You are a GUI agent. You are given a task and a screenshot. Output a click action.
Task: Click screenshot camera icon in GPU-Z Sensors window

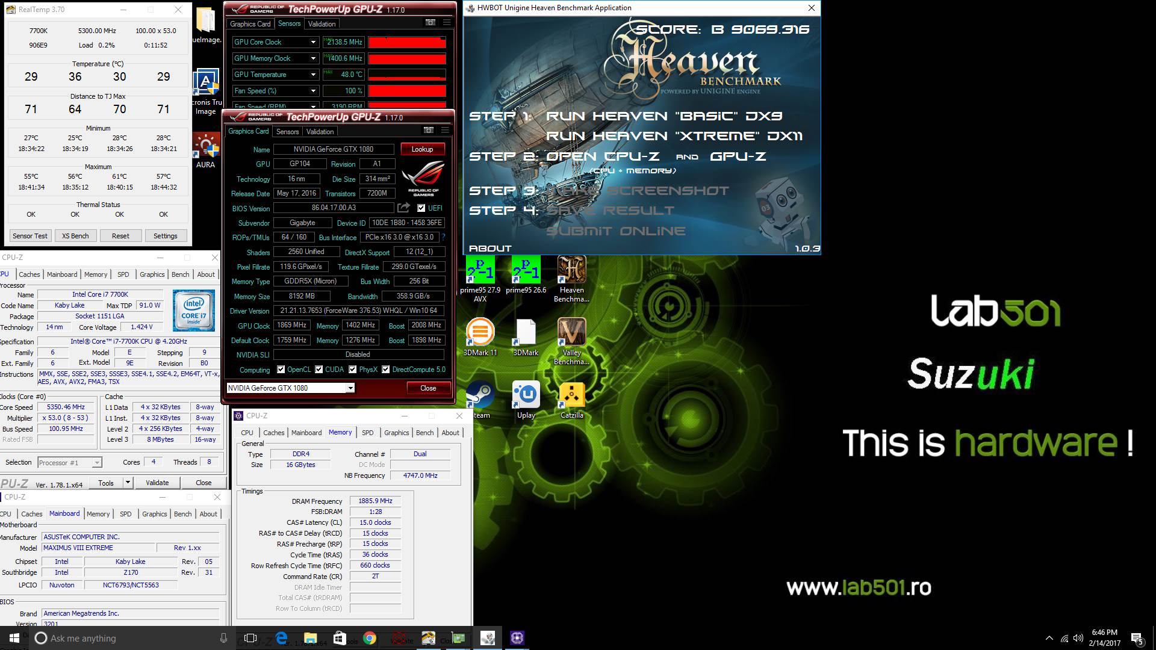click(x=430, y=23)
